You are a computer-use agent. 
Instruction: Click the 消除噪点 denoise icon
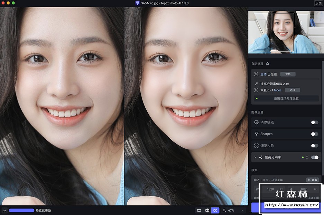[256, 122]
